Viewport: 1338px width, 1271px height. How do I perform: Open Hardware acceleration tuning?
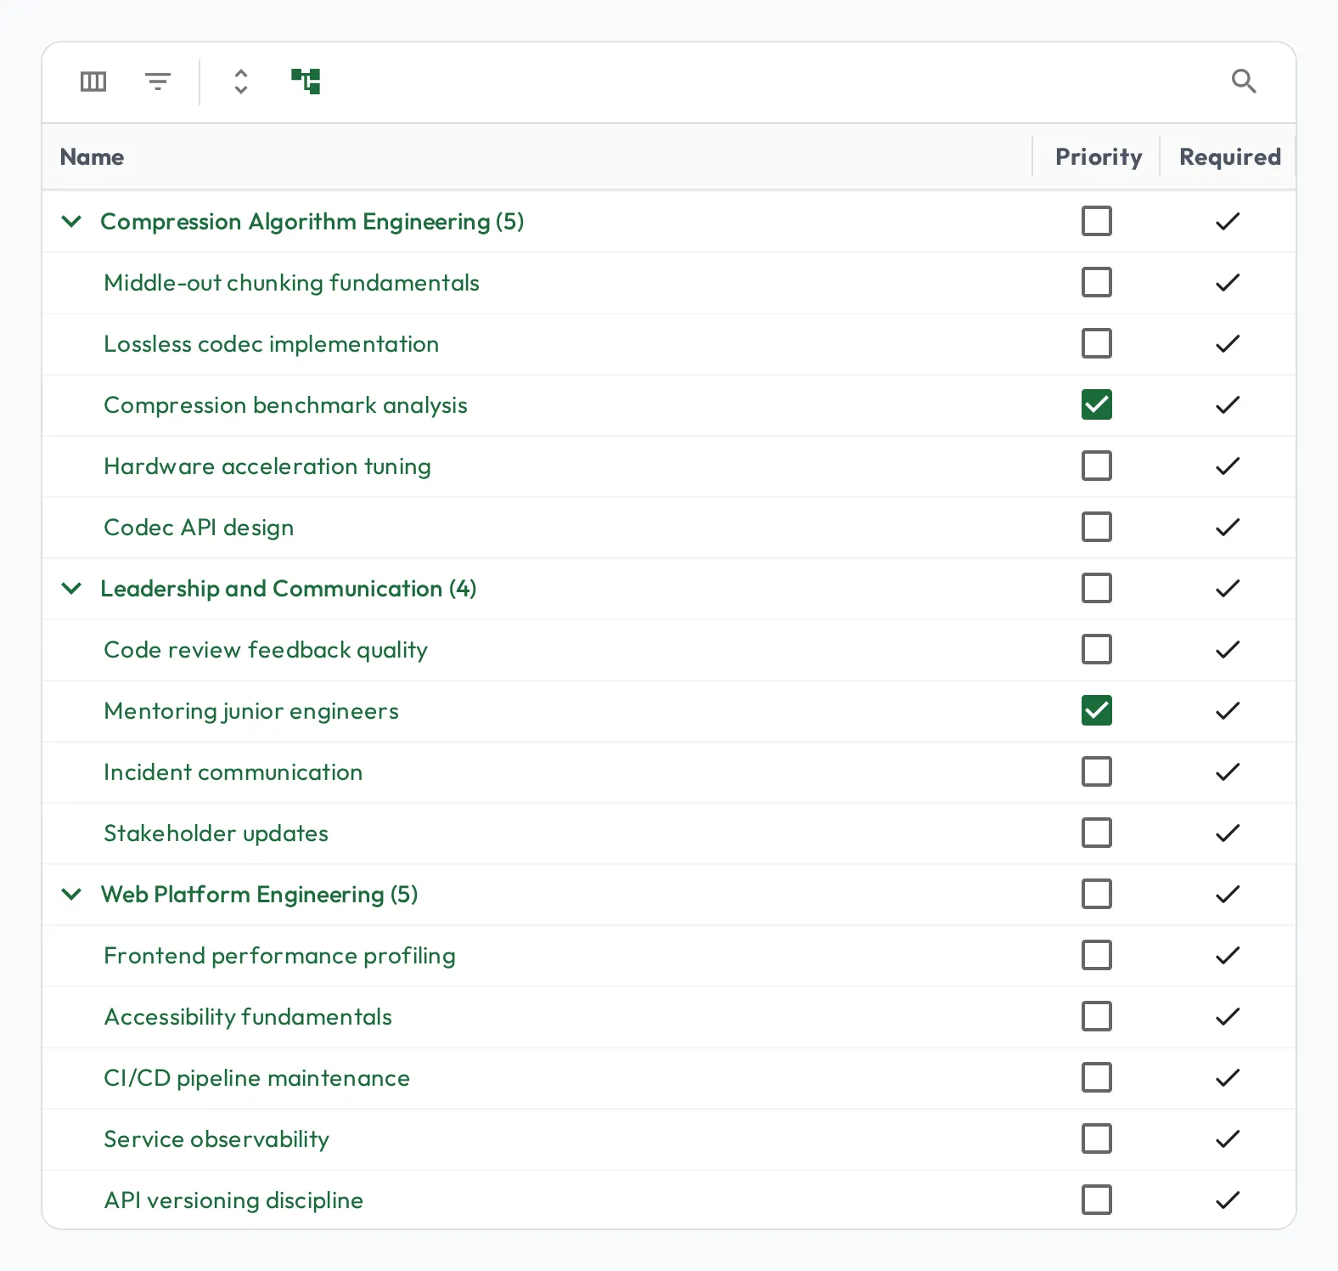(267, 466)
